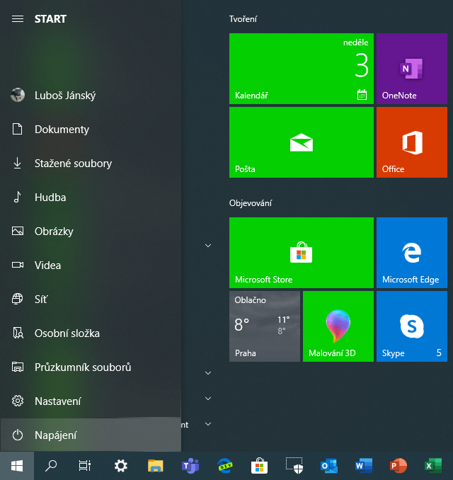Screen dimensions: 453x480
Task: Collapse the START hamburger menu
Action: [x=18, y=19]
